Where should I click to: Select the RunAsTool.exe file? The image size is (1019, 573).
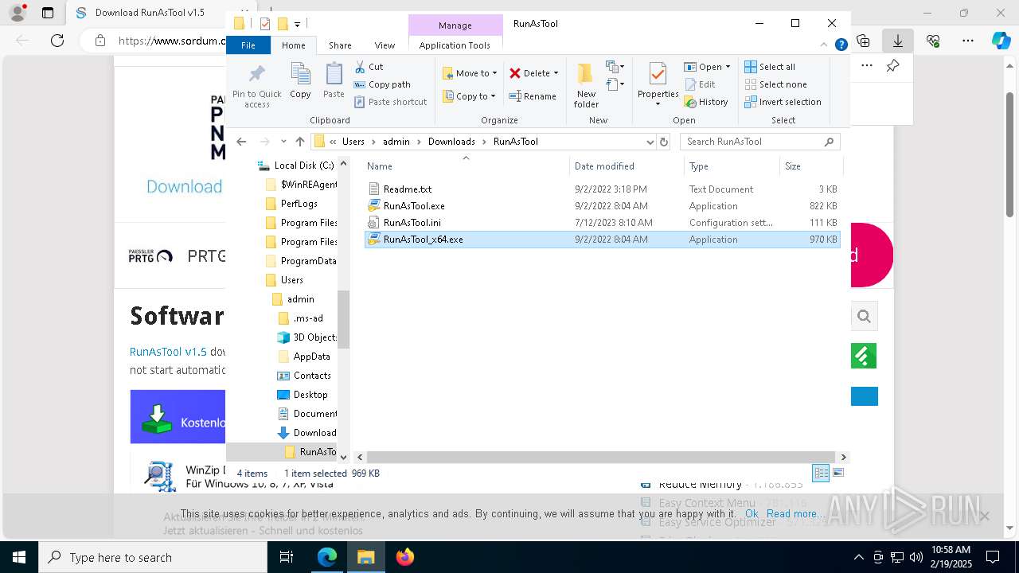pos(602,206)
